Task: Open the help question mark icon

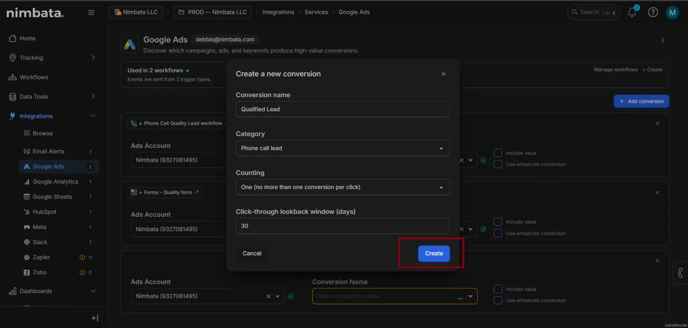Action: point(653,12)
